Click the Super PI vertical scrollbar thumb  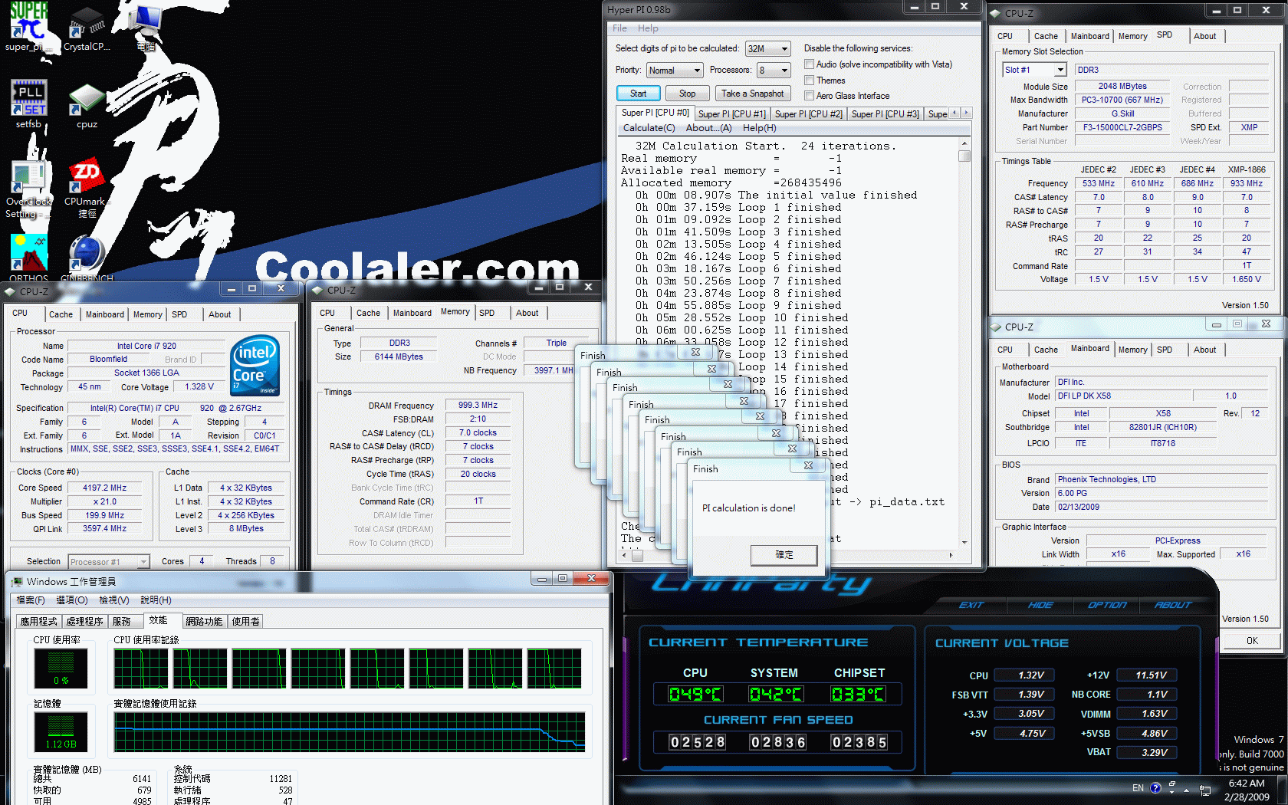point(964,156)
